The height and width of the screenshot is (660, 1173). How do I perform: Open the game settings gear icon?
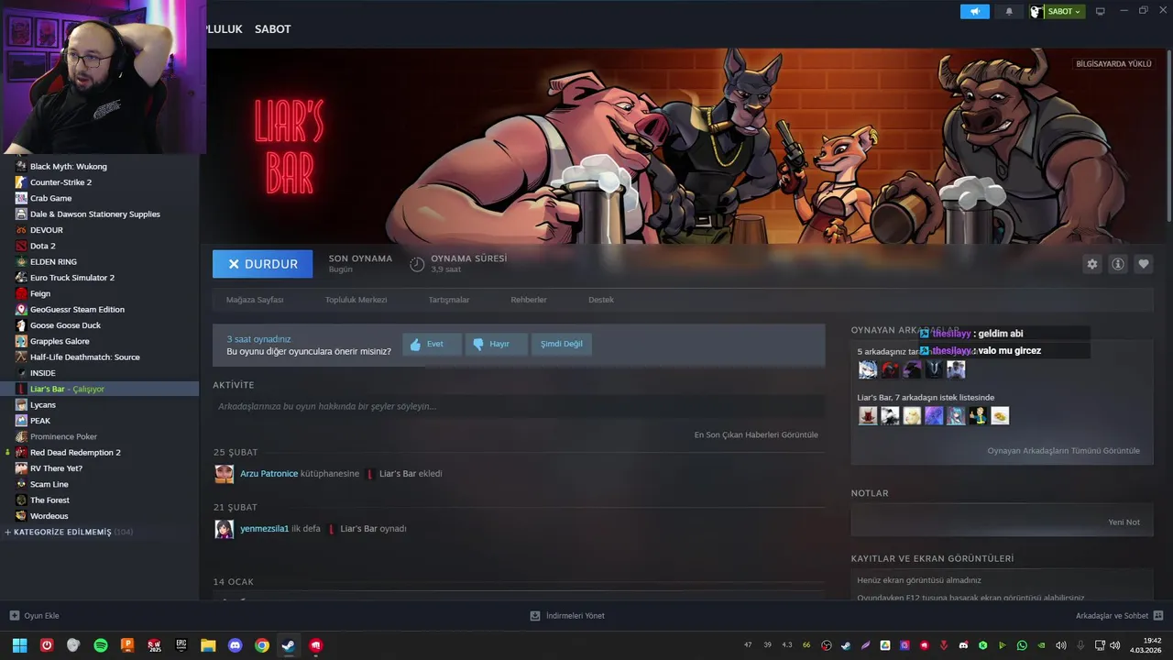coord(1092,264)
